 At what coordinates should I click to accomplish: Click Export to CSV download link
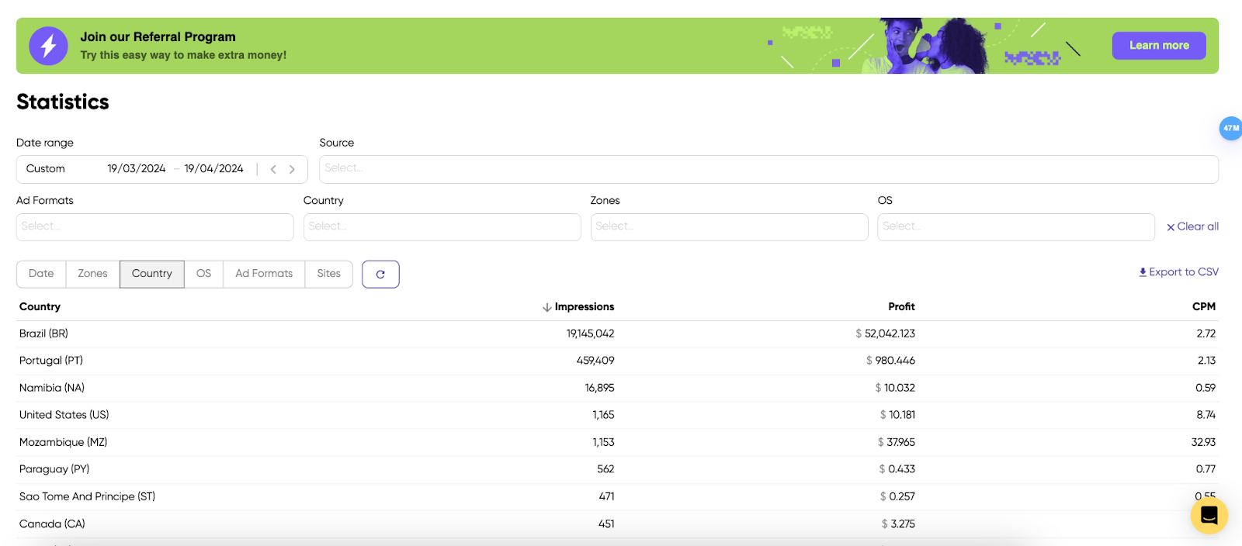click(1178, 272)
